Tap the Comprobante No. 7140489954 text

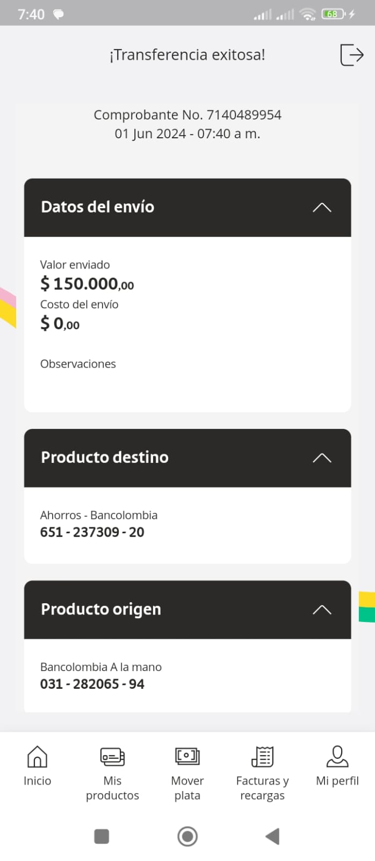coord(187,115)
